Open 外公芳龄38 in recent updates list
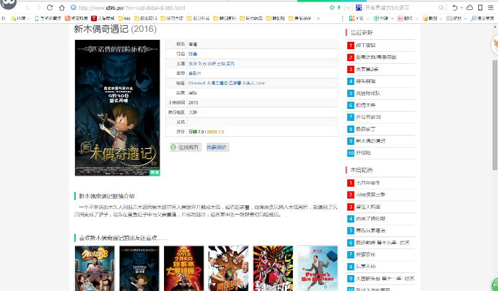 click(369, 117)
